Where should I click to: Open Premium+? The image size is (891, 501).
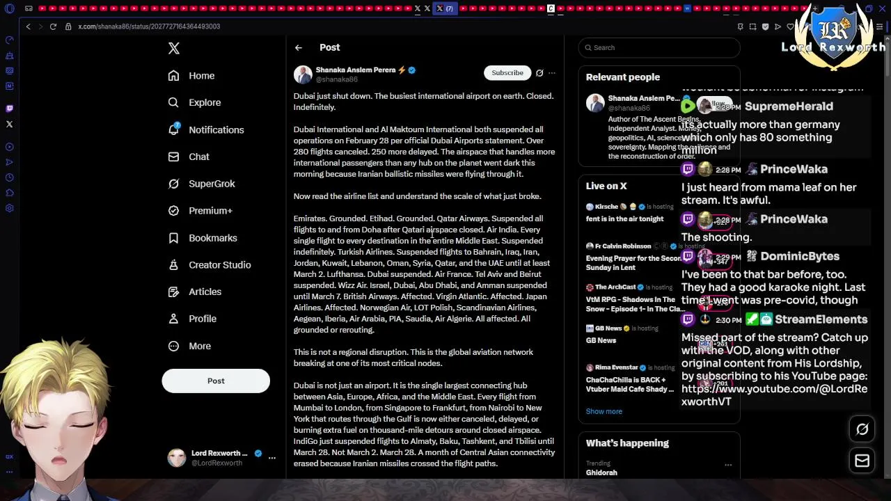tap(200, 211)
